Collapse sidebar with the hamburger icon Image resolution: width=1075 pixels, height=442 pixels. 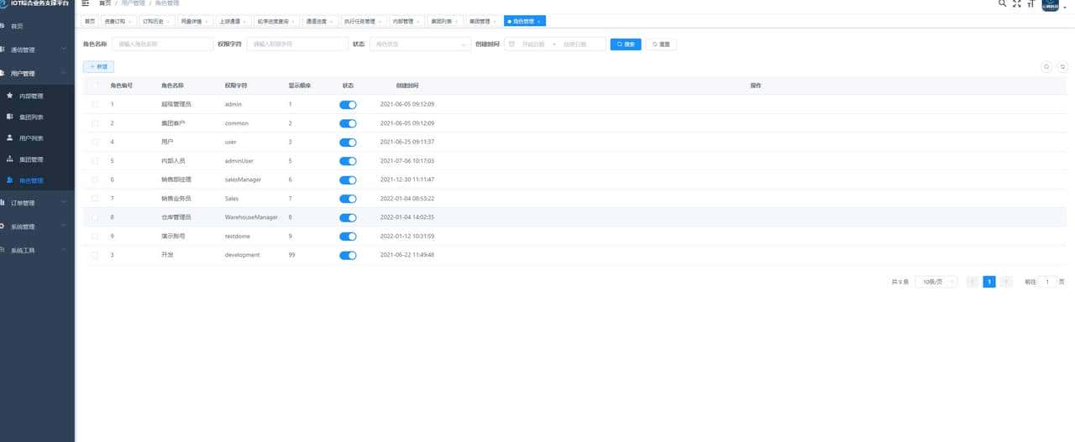86,3
